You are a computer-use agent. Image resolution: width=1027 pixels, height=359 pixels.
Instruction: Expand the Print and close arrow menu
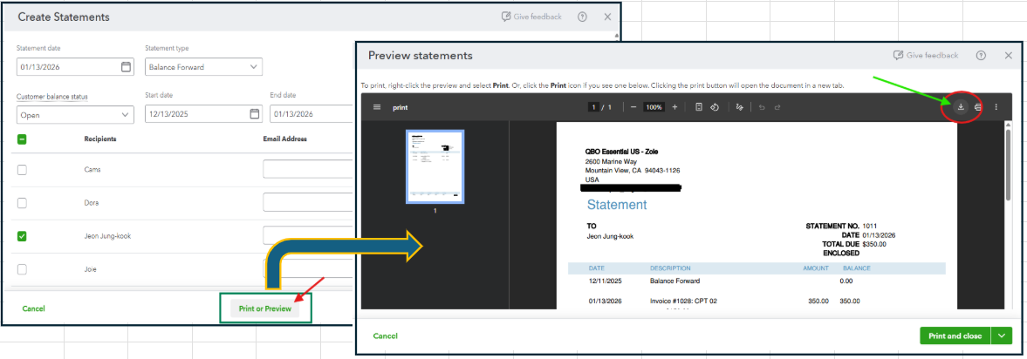(1002, 335)
